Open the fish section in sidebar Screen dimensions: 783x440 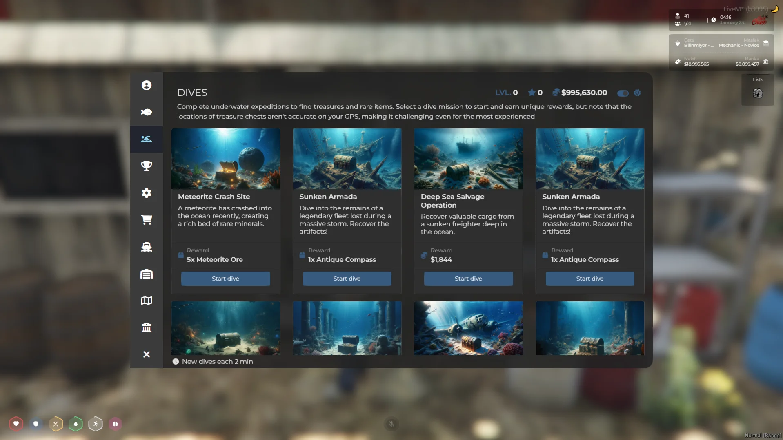coord(146,112)
